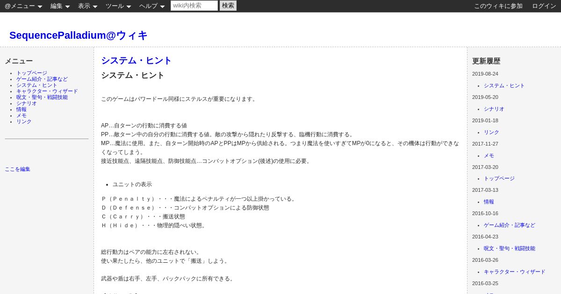The width and height of the screenshot is (561, 294).
Task: Open リンク in left menu
Action: 24,122
